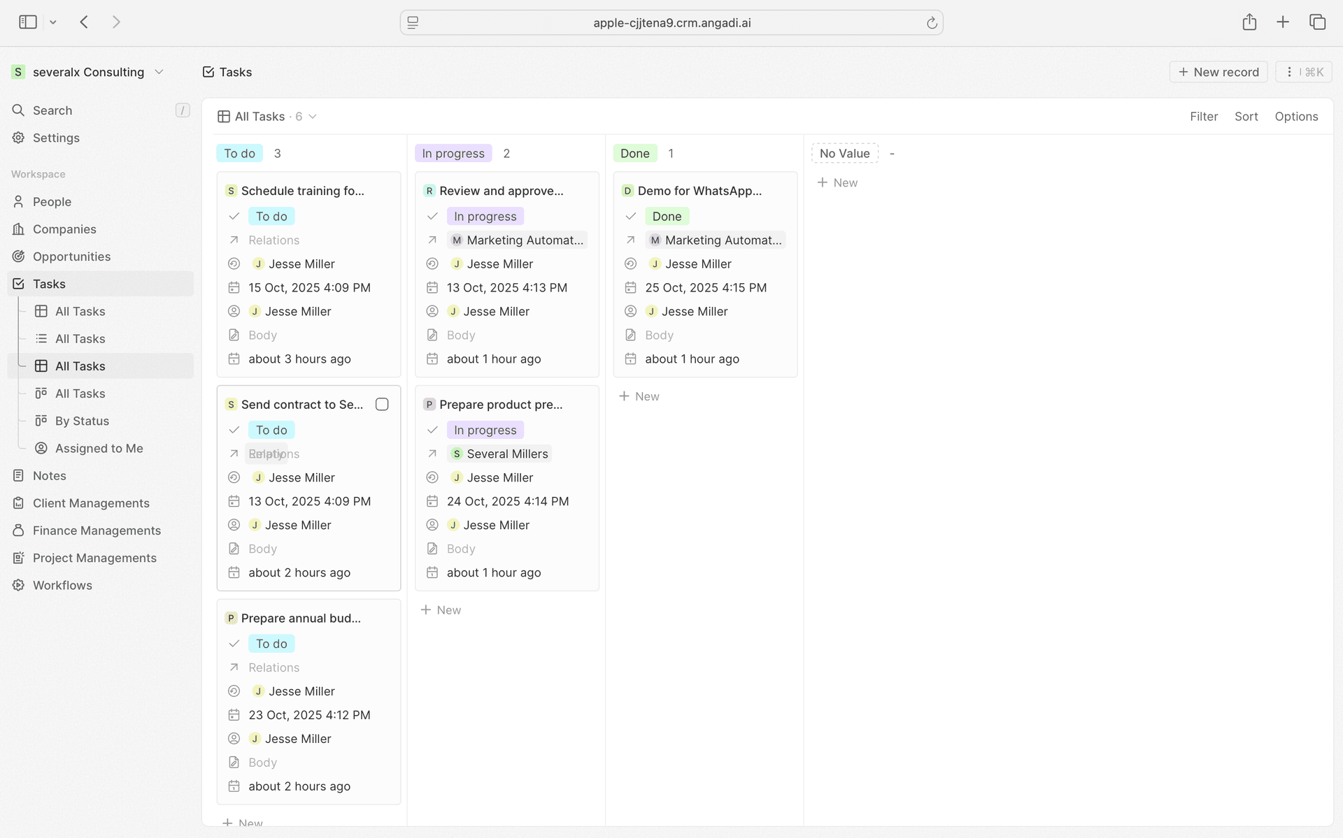
Task: Open Opportunities from the sidebar
Action: coord(72,257)
